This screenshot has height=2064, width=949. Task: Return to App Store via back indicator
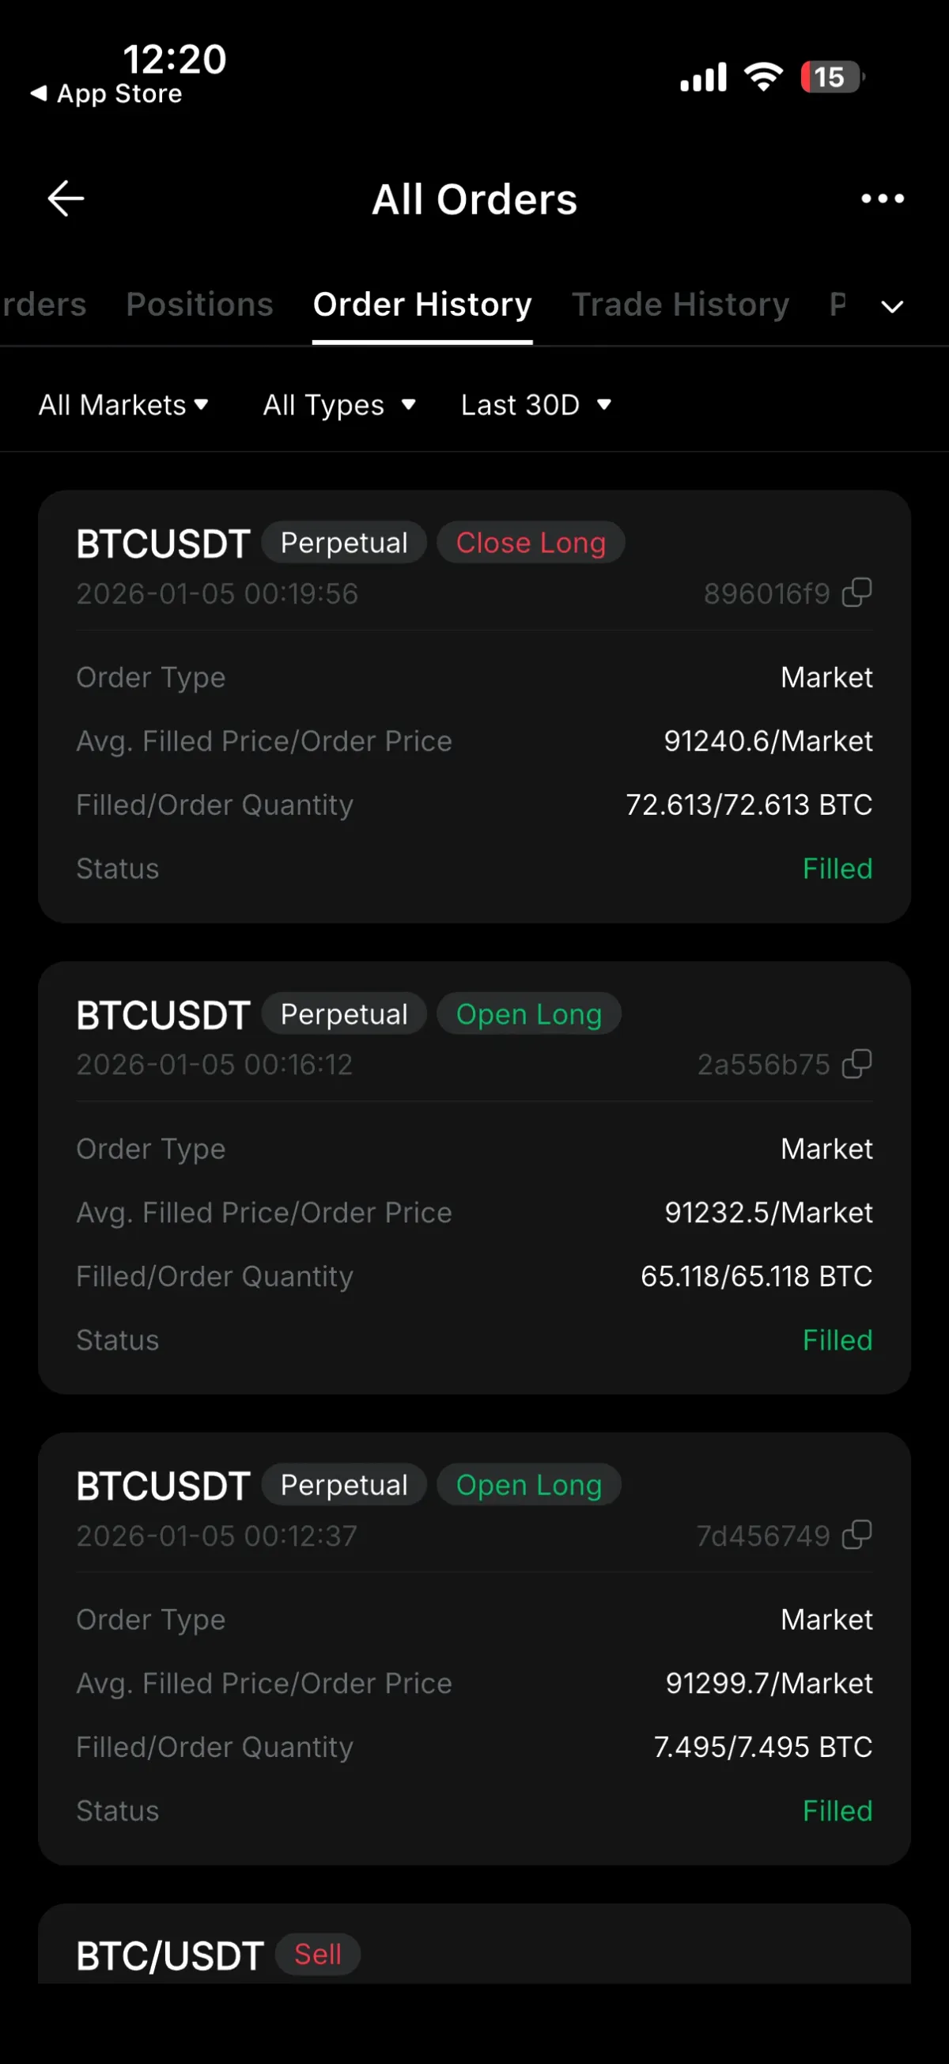click(107, 93)
